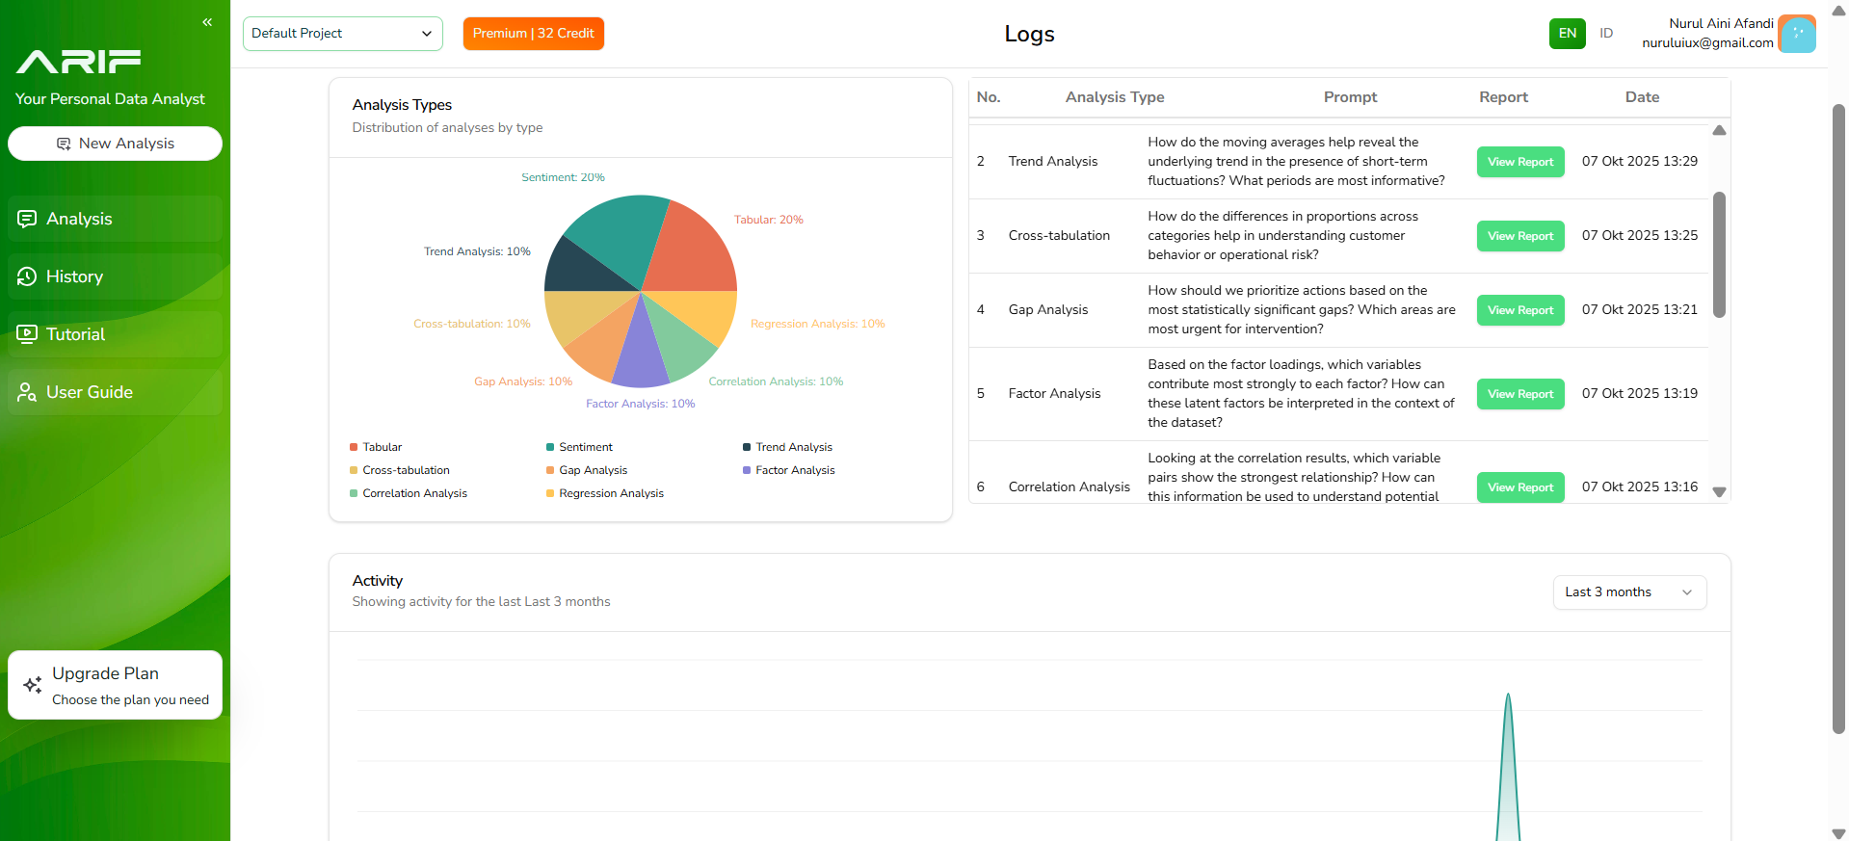
Task: Toggle Factor Analysis legend entry
Action: click(x=789, y=470)
